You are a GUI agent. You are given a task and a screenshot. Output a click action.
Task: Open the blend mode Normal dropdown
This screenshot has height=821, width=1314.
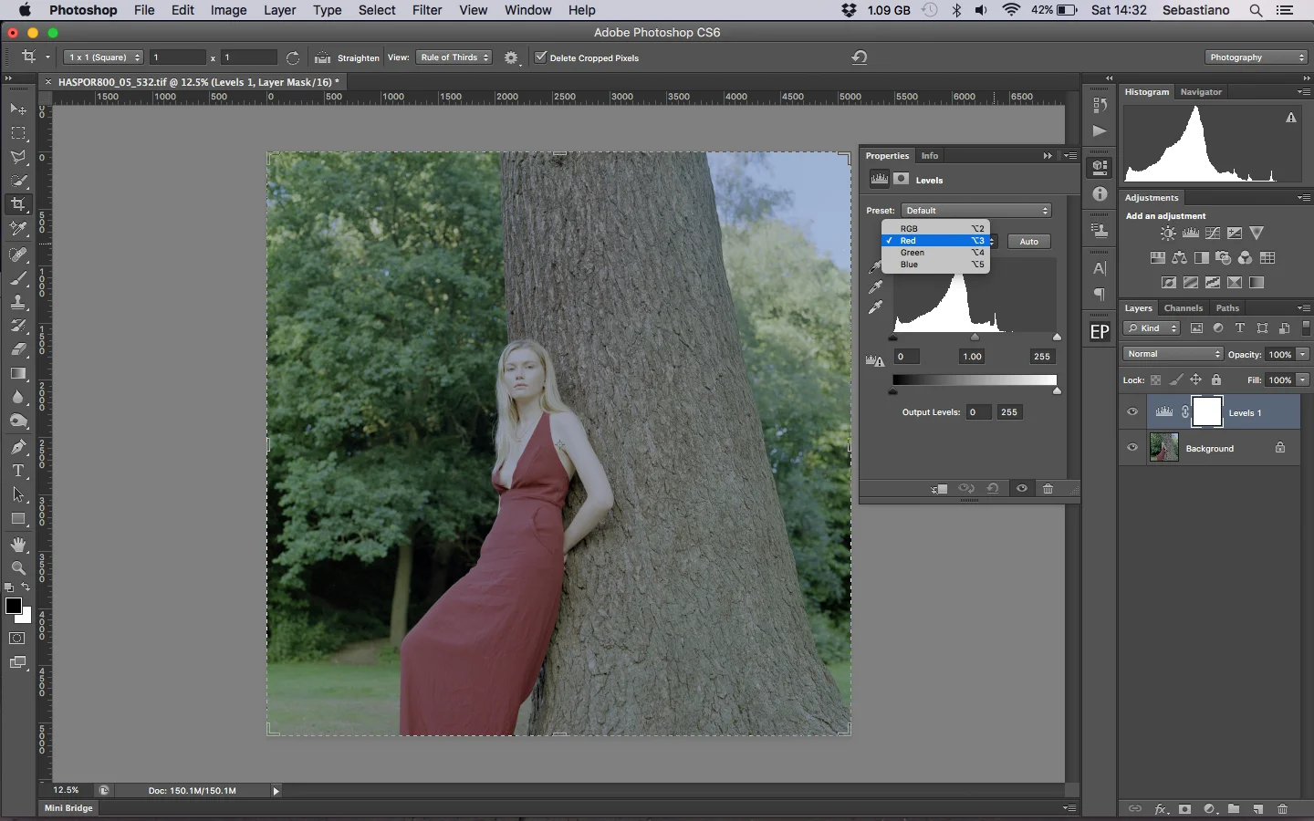1173,355
